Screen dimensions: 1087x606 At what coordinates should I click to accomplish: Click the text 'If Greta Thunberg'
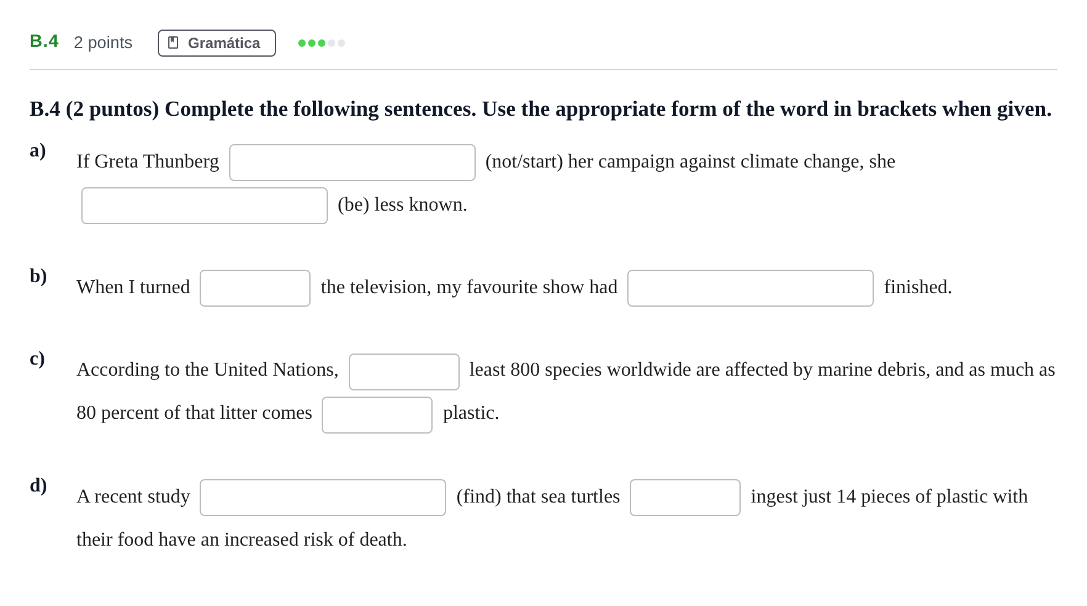(148, 161)
